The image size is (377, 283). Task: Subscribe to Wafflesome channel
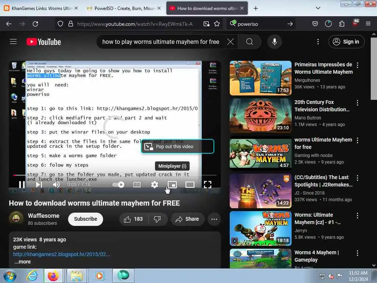(x=85, y=219)
